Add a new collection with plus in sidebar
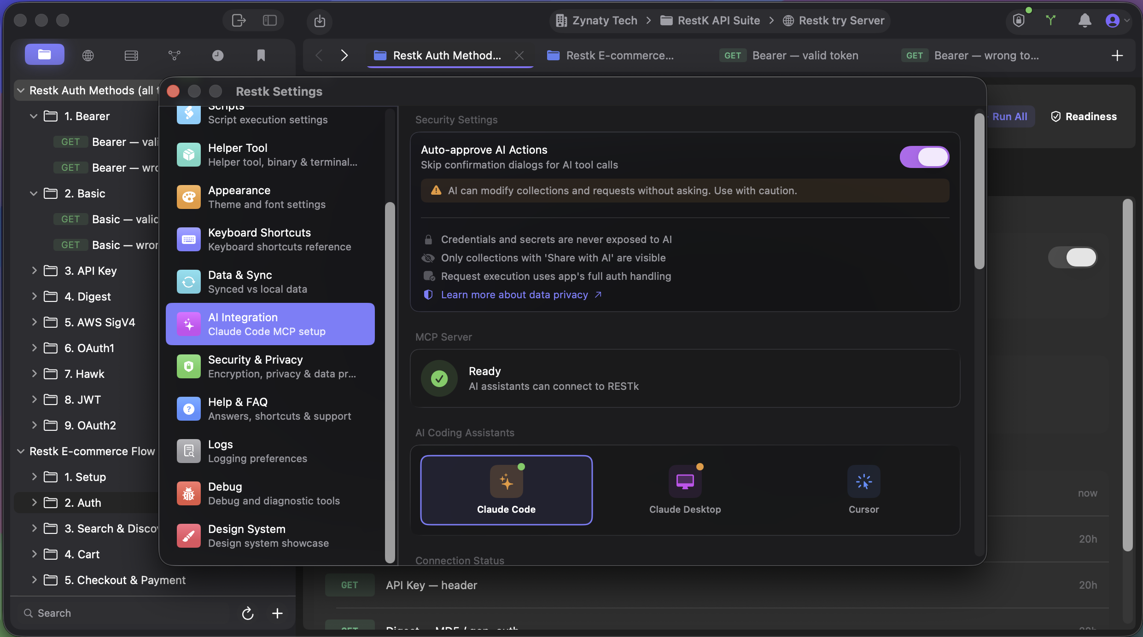 point(277,613)
